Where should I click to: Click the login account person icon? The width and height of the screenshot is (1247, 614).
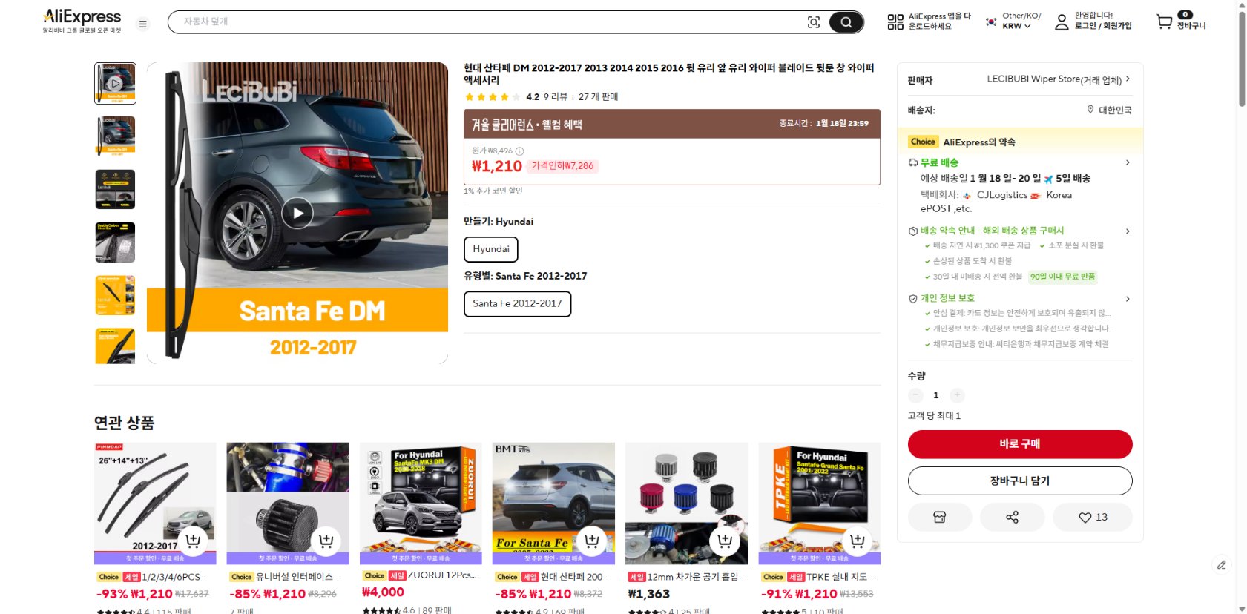tap(1062, 22)
